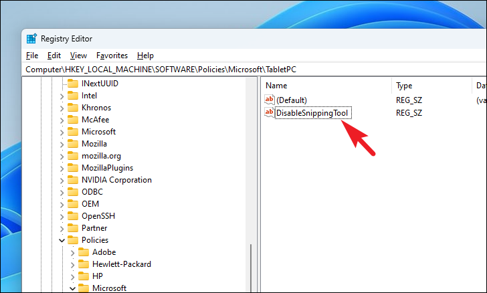The width and height of the screenshot is (487, 293).
Task: Open the Edit menu
Action: point(54,56)
